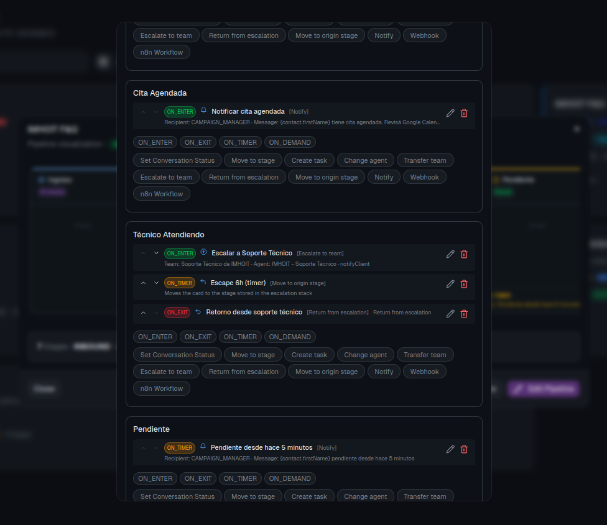The width and height of the screenshot is (607, 525).
Task: Add n8n Workflow in Cita Agendada
Action: click(x=162, y=194)
